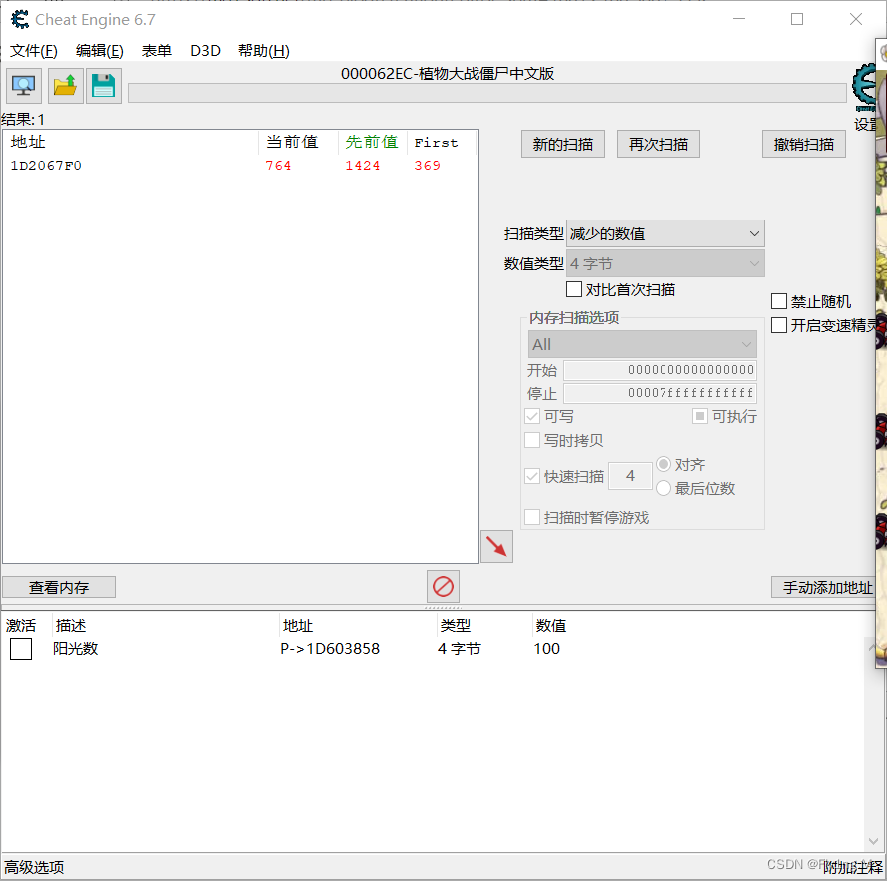This screenshot has width=887, height=881.
Task: Click the 查看内存 button
Action: tap(59, 587)
